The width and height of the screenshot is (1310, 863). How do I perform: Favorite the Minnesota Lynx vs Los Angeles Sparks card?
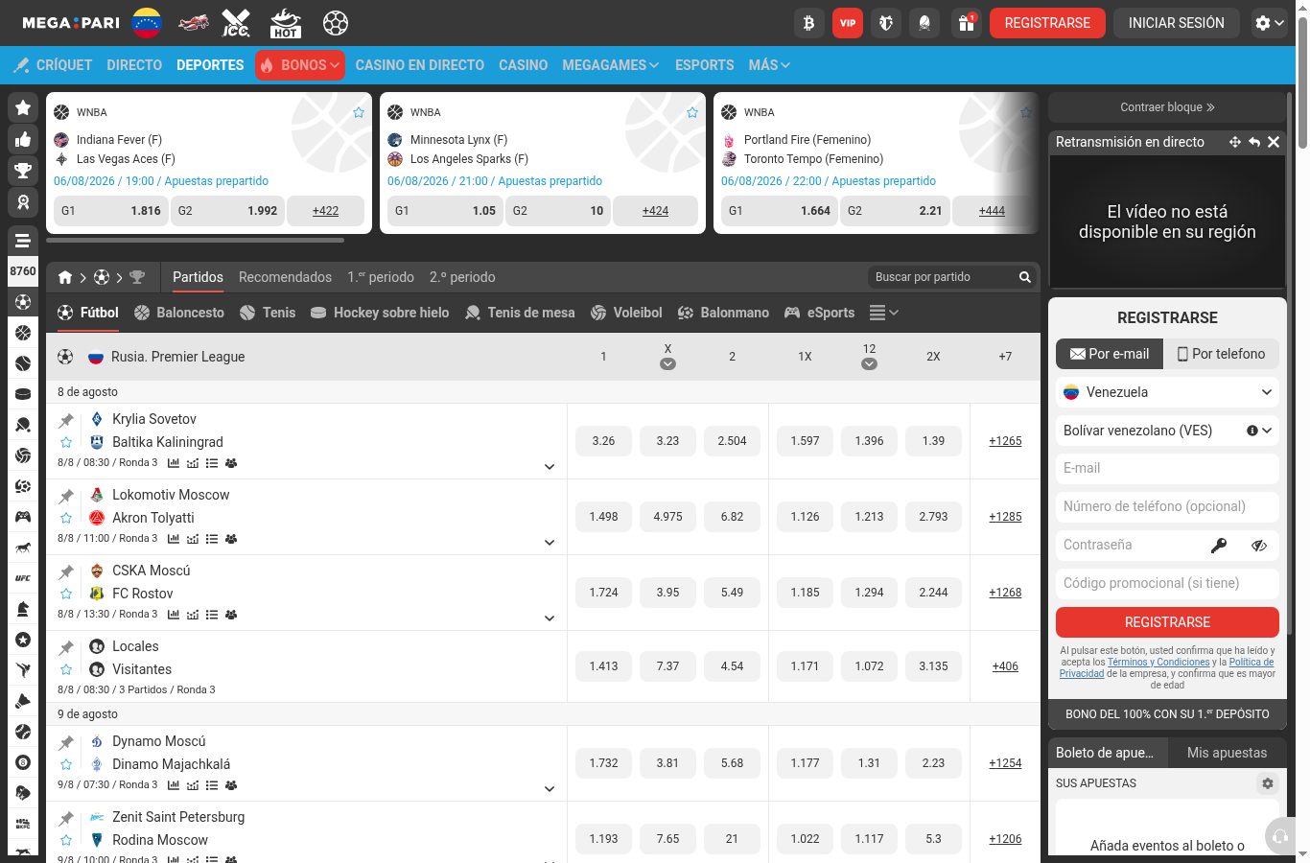pyautogui.click(x=692, y=112)
